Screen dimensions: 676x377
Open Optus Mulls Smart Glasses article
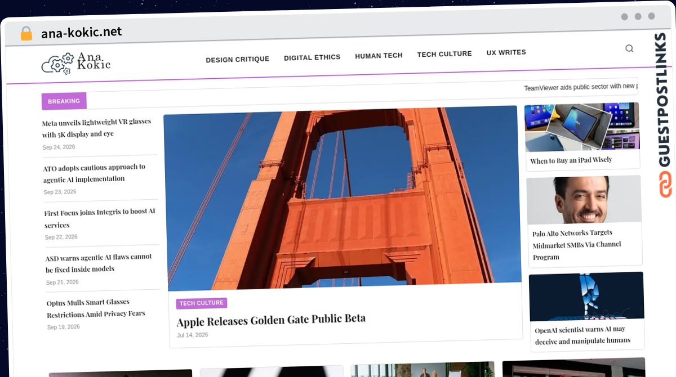tap(96, 308)
